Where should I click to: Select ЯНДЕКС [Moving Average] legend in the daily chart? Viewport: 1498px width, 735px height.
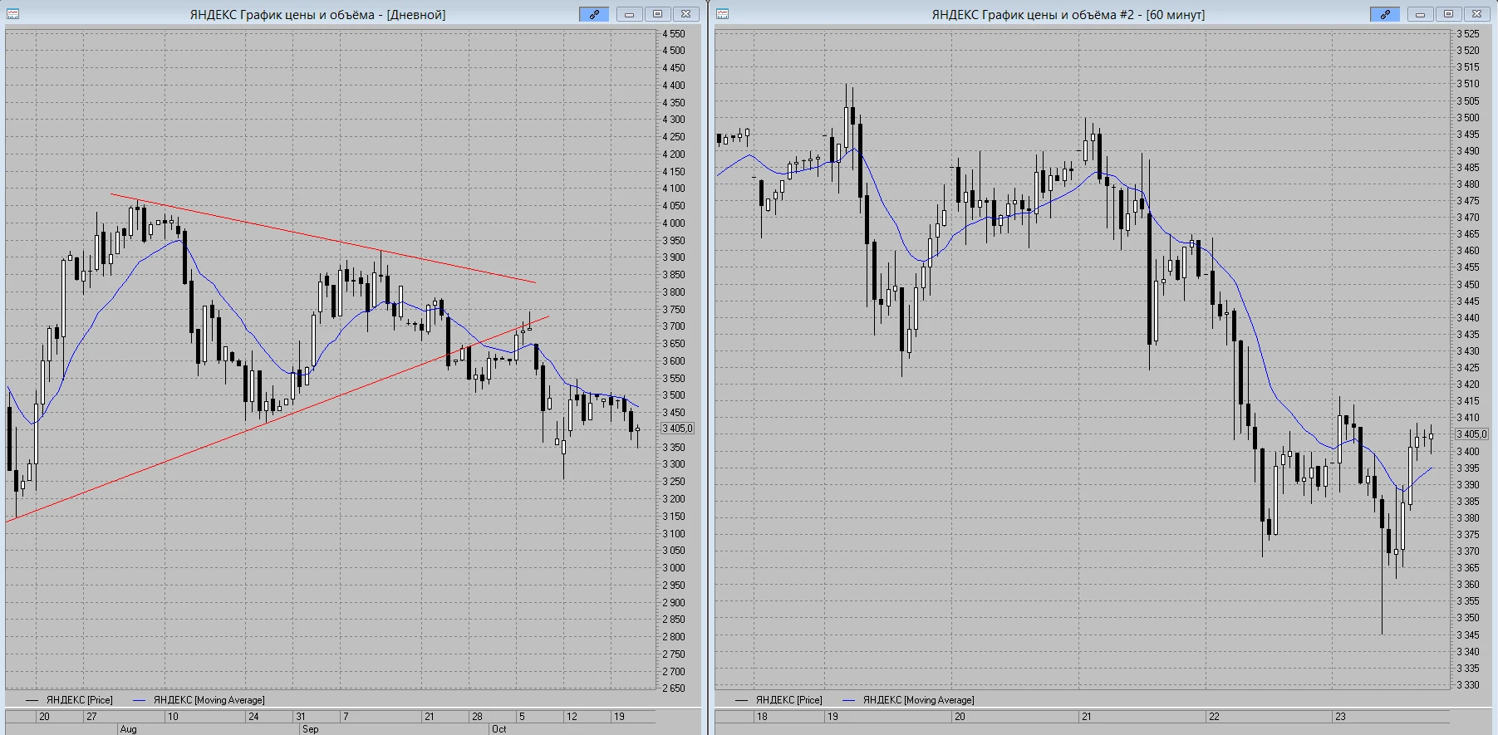point(199,700)
